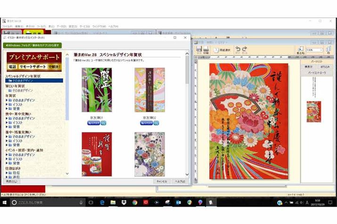Click 非表示 button in the parts panel
Screen dimensions: 337x224
pos(308,67)
